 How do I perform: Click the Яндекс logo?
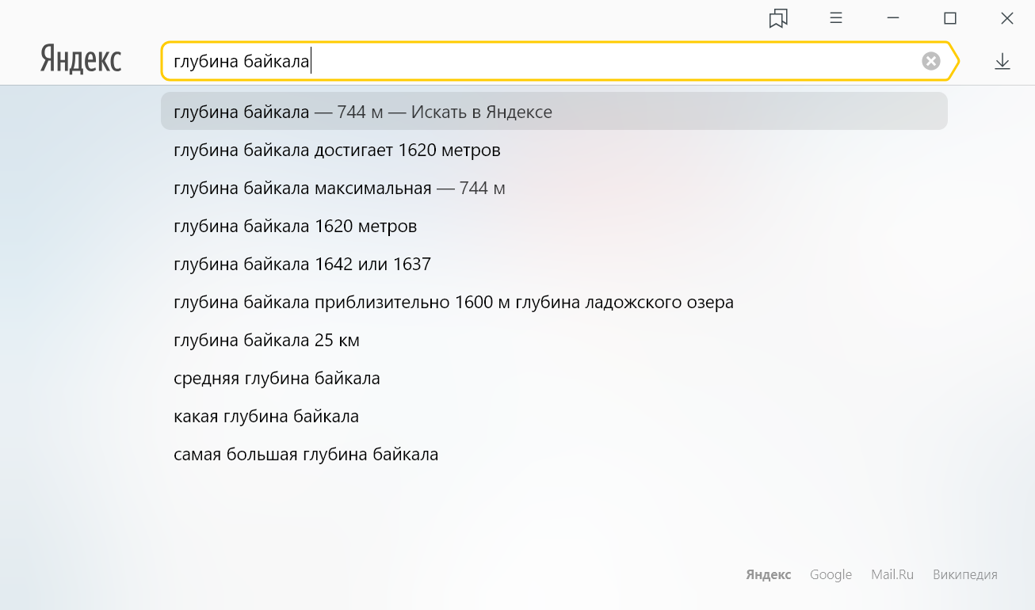[x=81, y=60]
